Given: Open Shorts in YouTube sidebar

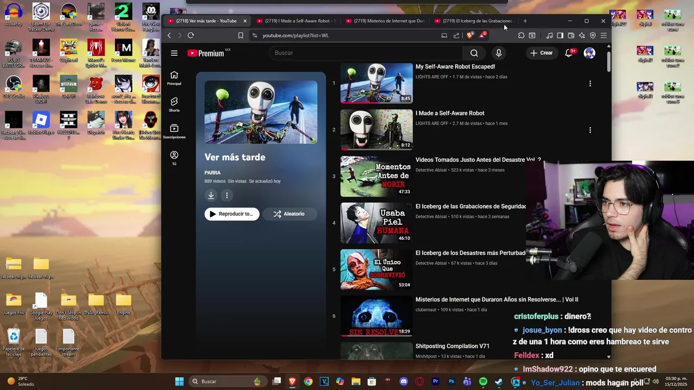Looking at the screenshot, I should tap(174, 105).
